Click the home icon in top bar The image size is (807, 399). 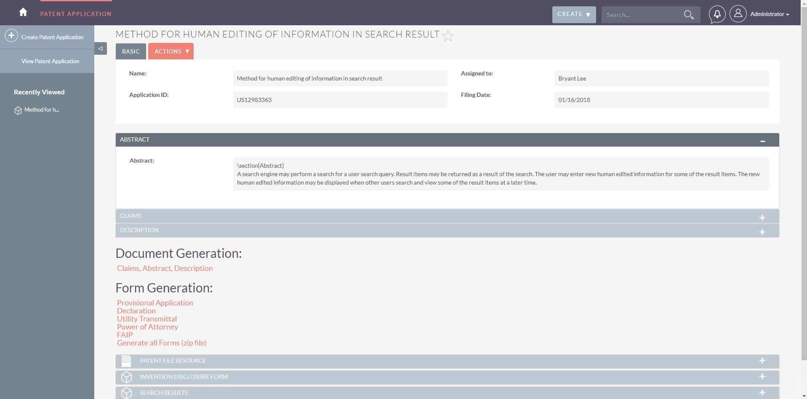pos(23,12)
